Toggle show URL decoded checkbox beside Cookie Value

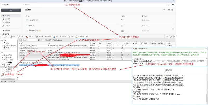tap(30, 63)
